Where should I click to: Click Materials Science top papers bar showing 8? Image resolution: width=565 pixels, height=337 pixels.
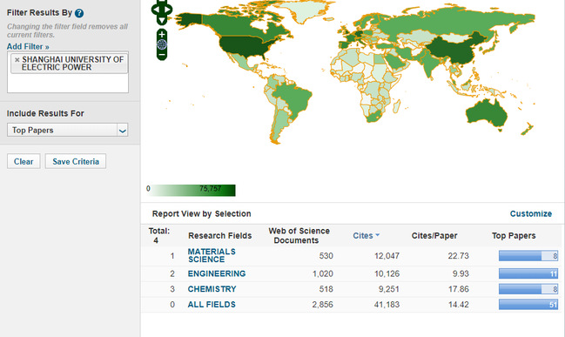coord(528,256)
